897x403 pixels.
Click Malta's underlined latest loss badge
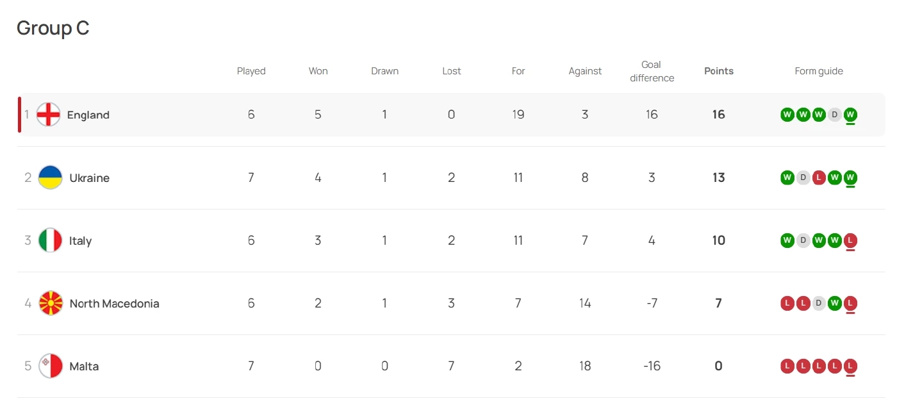(850, 366)
